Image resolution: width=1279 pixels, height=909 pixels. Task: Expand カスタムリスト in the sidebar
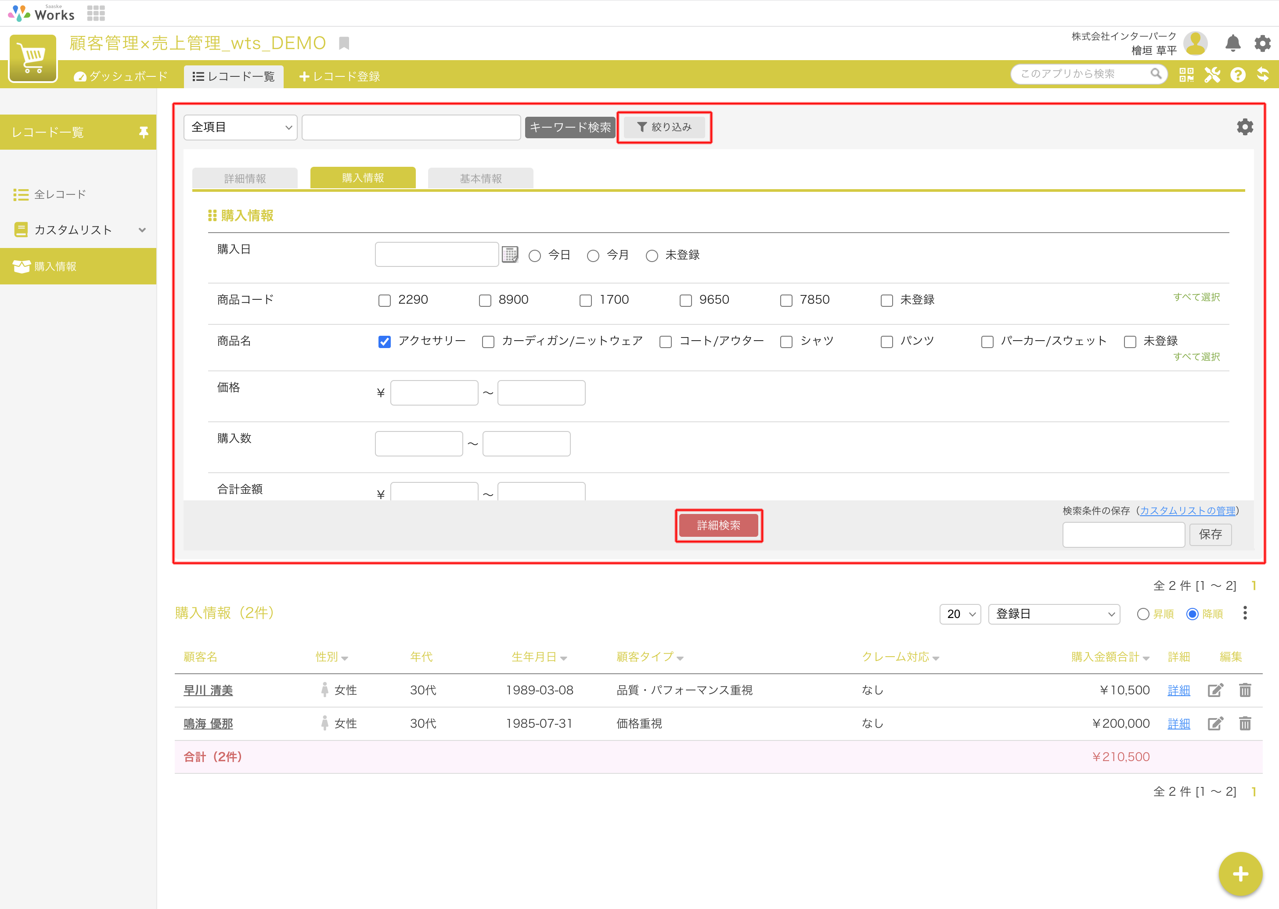point(142,230)
